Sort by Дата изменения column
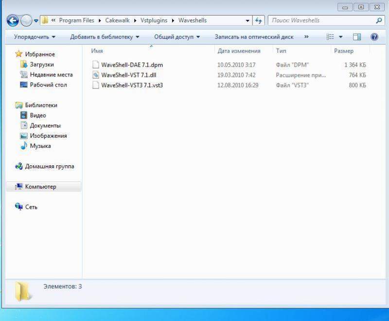Viewport: 389px width, 321px height. (239, 51)
